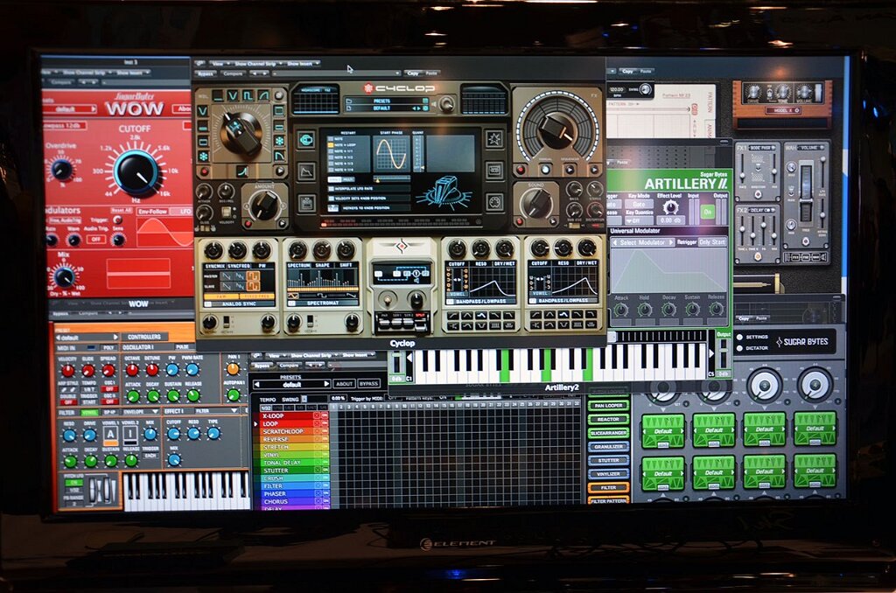
Task: Click the first green Default preset pad
Action: coord(662,430)
